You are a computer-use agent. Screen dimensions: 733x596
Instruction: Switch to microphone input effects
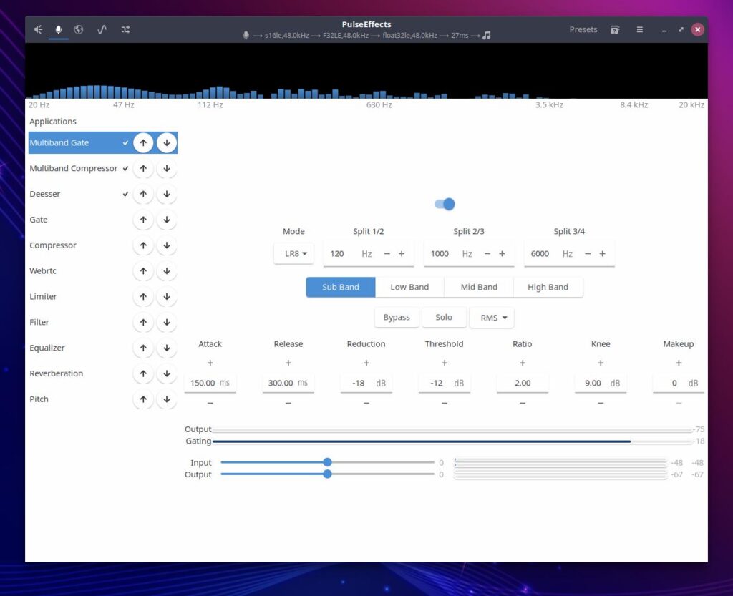(59, 30)
